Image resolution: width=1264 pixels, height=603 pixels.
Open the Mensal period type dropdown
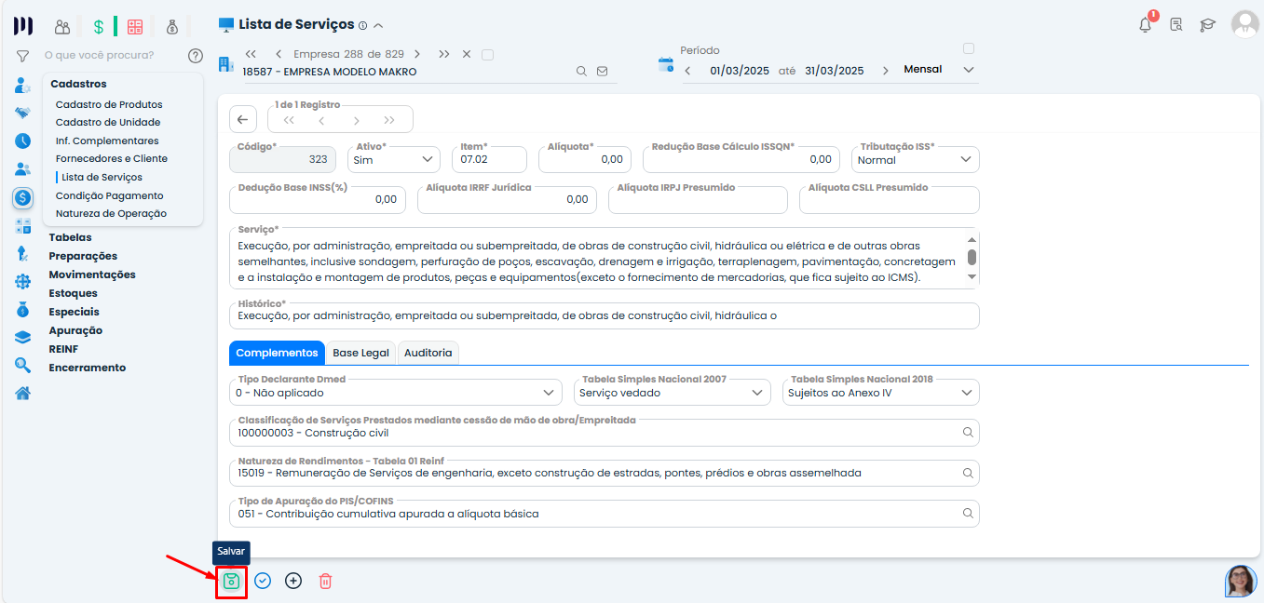[x=940, y=70]
